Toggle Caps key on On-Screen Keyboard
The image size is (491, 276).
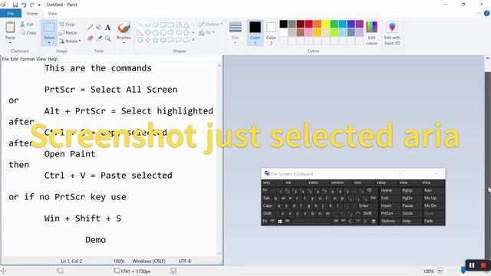pos(268,206)
